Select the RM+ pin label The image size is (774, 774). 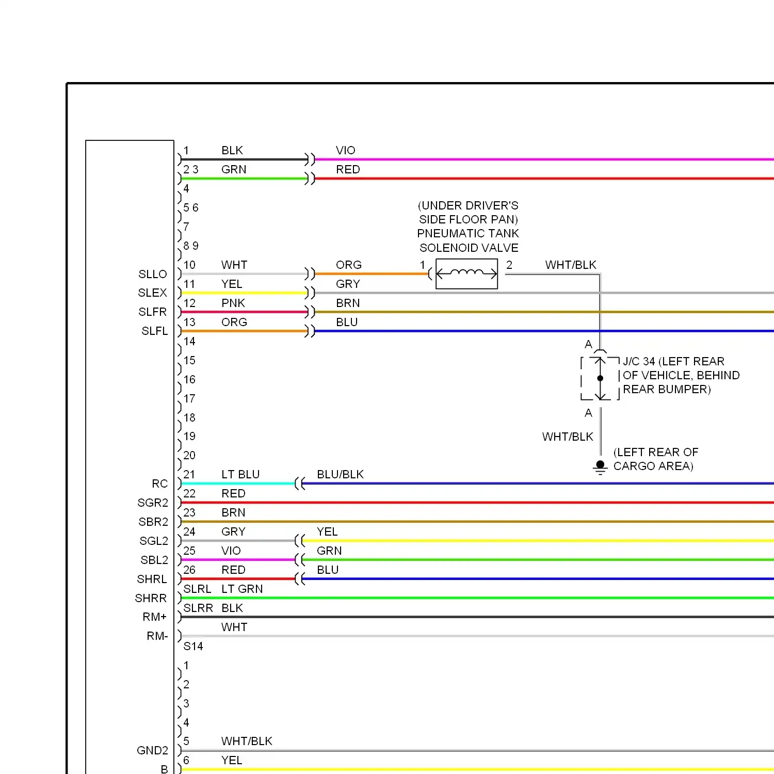tap(155, 617)
